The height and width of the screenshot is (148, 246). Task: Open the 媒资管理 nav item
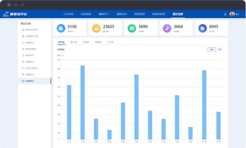click(x=139, y=14)
